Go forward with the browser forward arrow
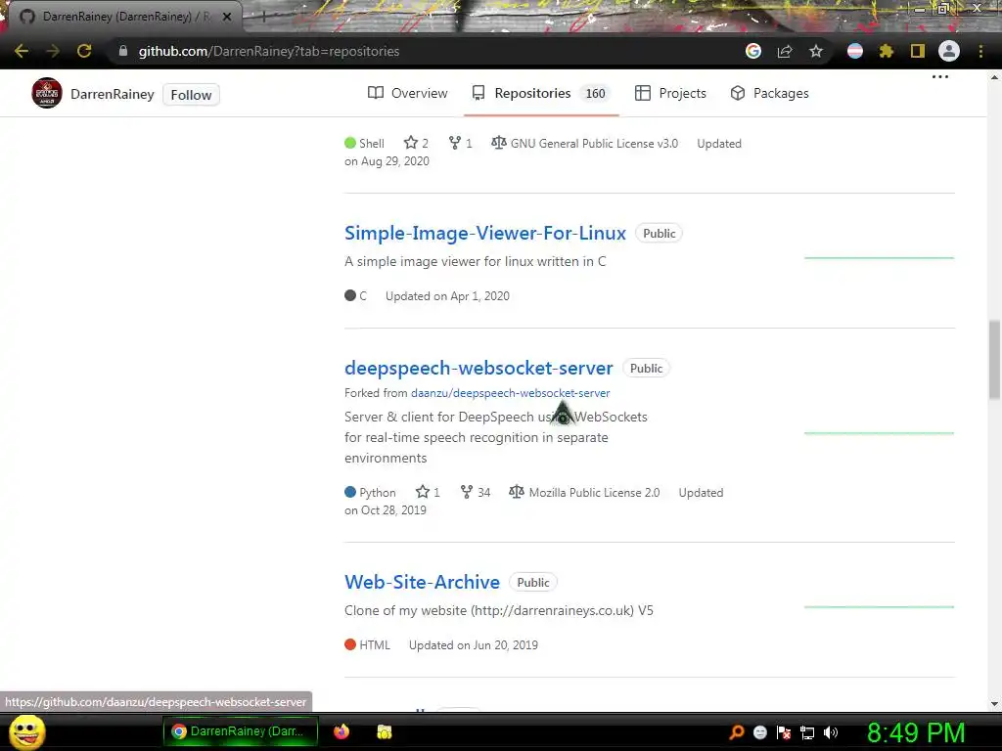1002x751 pixels. (x=53, y=51)
